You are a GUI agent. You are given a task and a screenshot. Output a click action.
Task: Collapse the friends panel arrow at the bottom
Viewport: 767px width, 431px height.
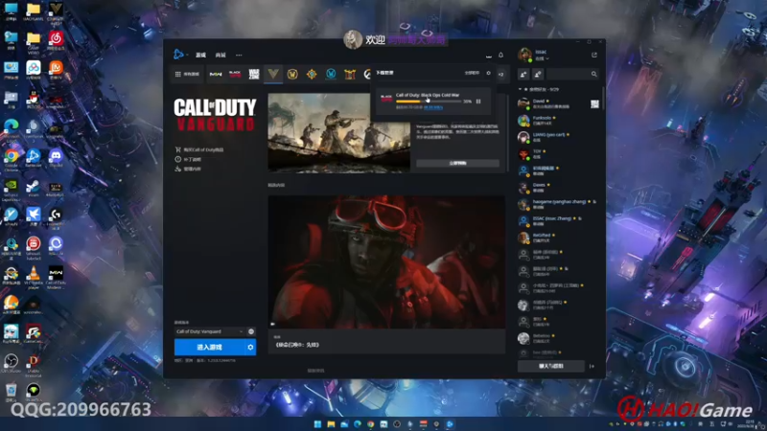[x=592, y=366]
